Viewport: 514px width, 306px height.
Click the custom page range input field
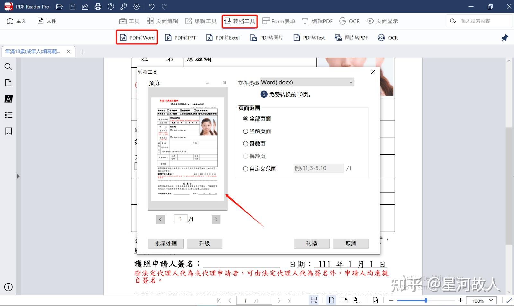tap(318, 168)
